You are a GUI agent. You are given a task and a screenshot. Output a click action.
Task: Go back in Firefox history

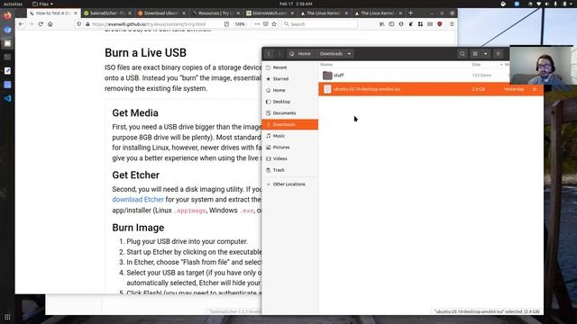pyautogui.click(x=21, y=24)
